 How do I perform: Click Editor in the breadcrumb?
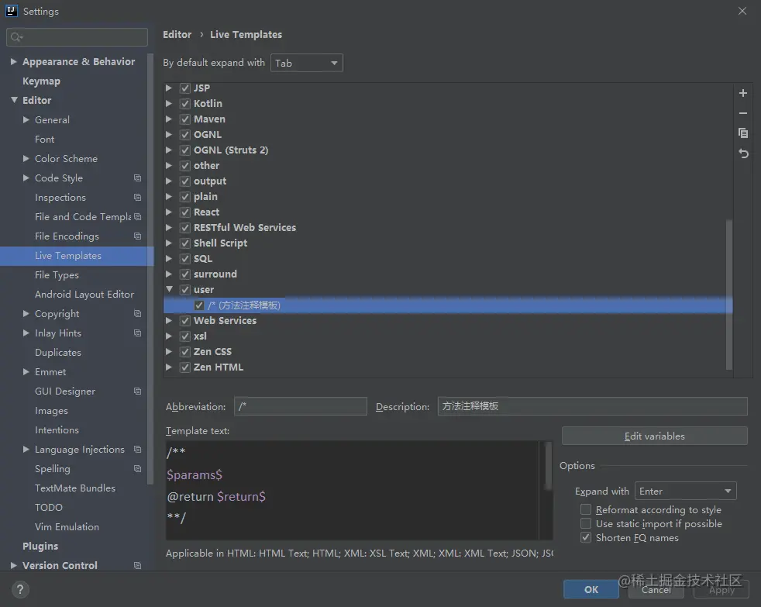click(177, 34)
